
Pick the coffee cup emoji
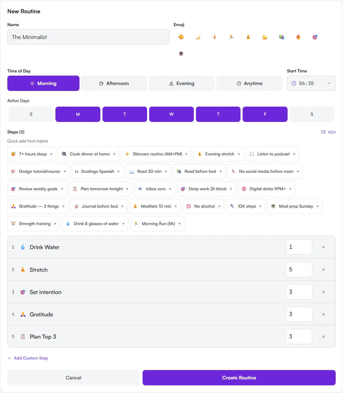coord(181,54)
